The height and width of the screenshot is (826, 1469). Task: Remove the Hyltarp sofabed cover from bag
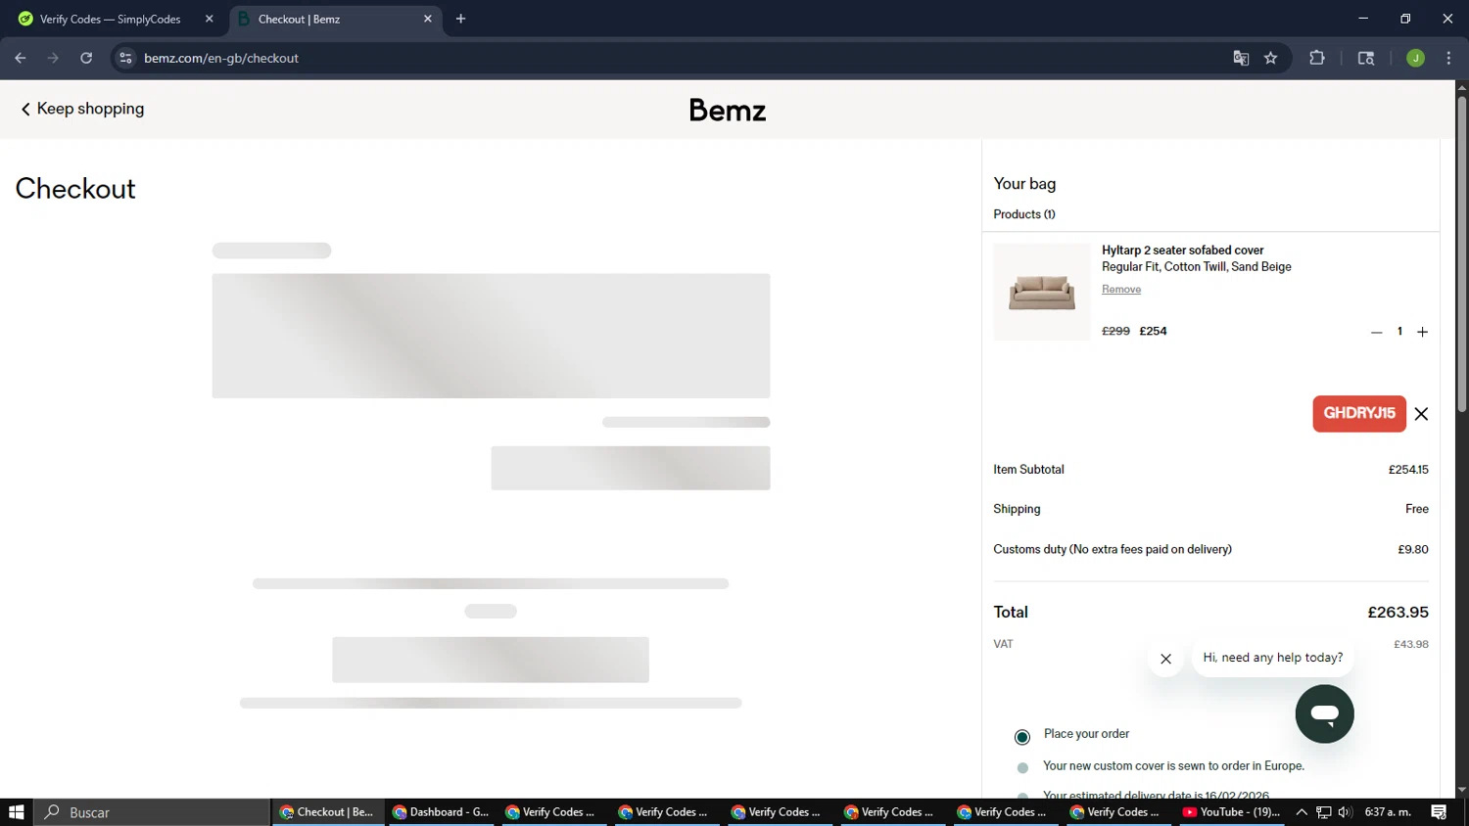[x=1121, y=289]
